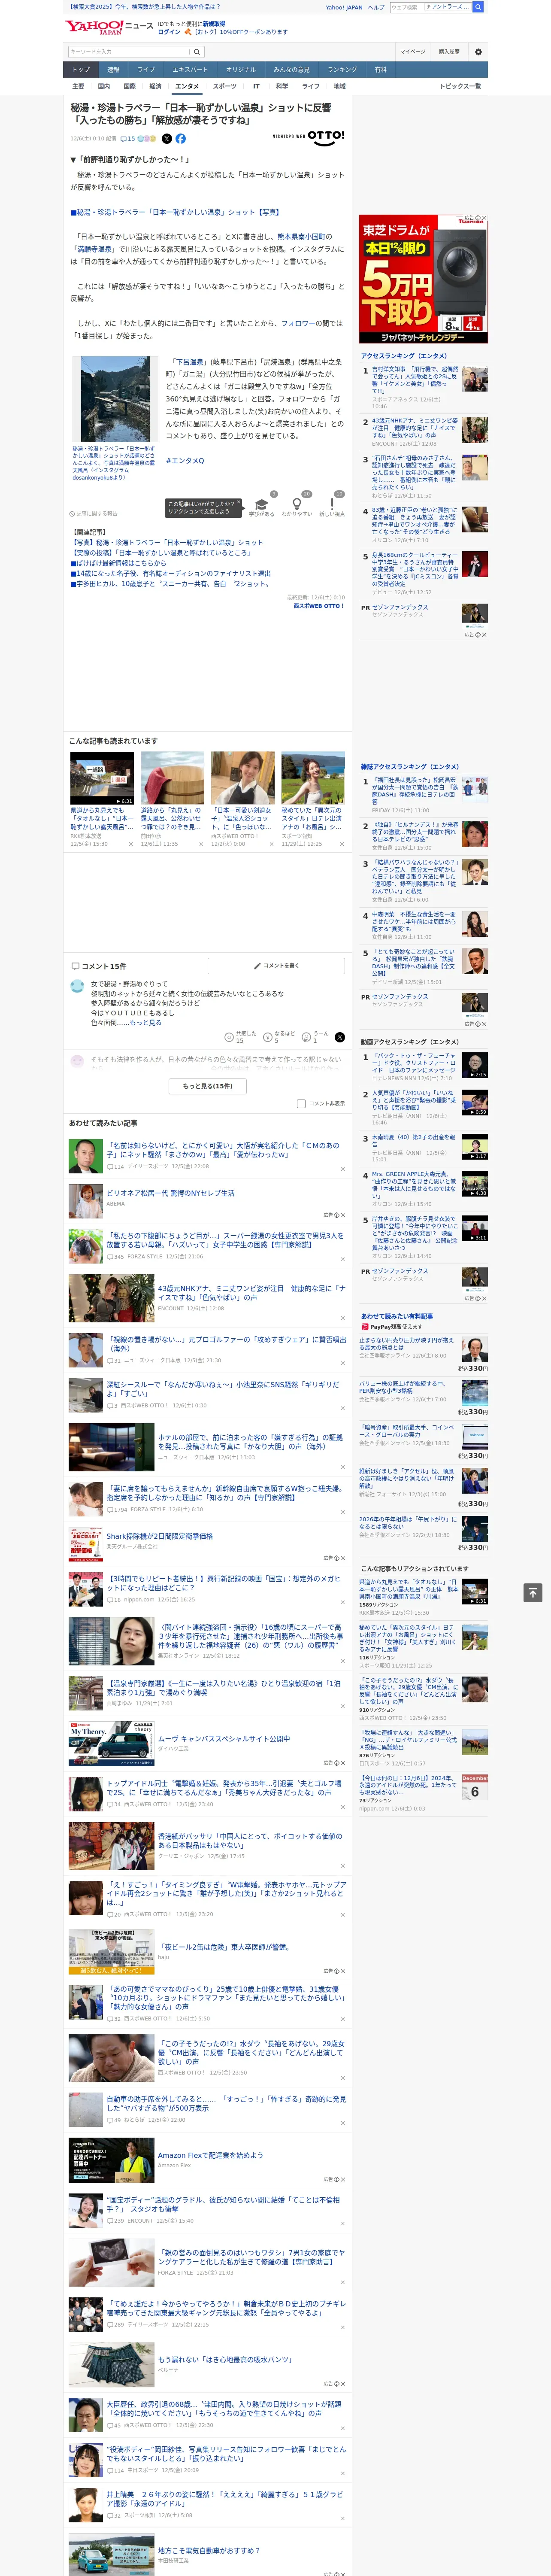Click the コメントを書く button

tap(276, 966)
